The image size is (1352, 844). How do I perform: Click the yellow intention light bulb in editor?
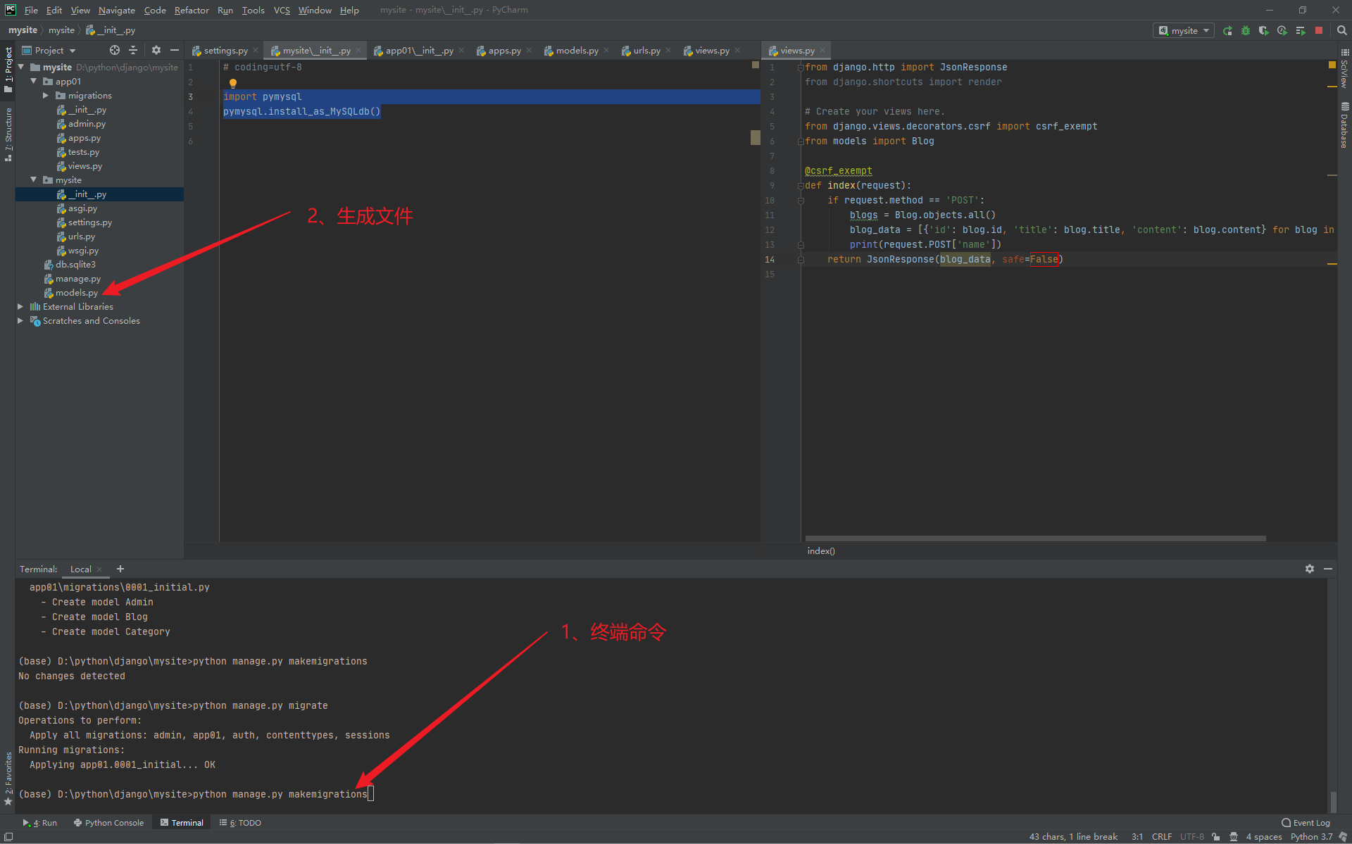(233, 82)
